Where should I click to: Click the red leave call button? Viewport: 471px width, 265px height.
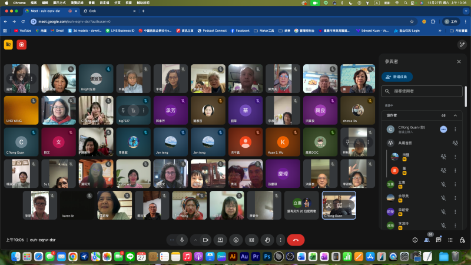[x=296, y=240]
